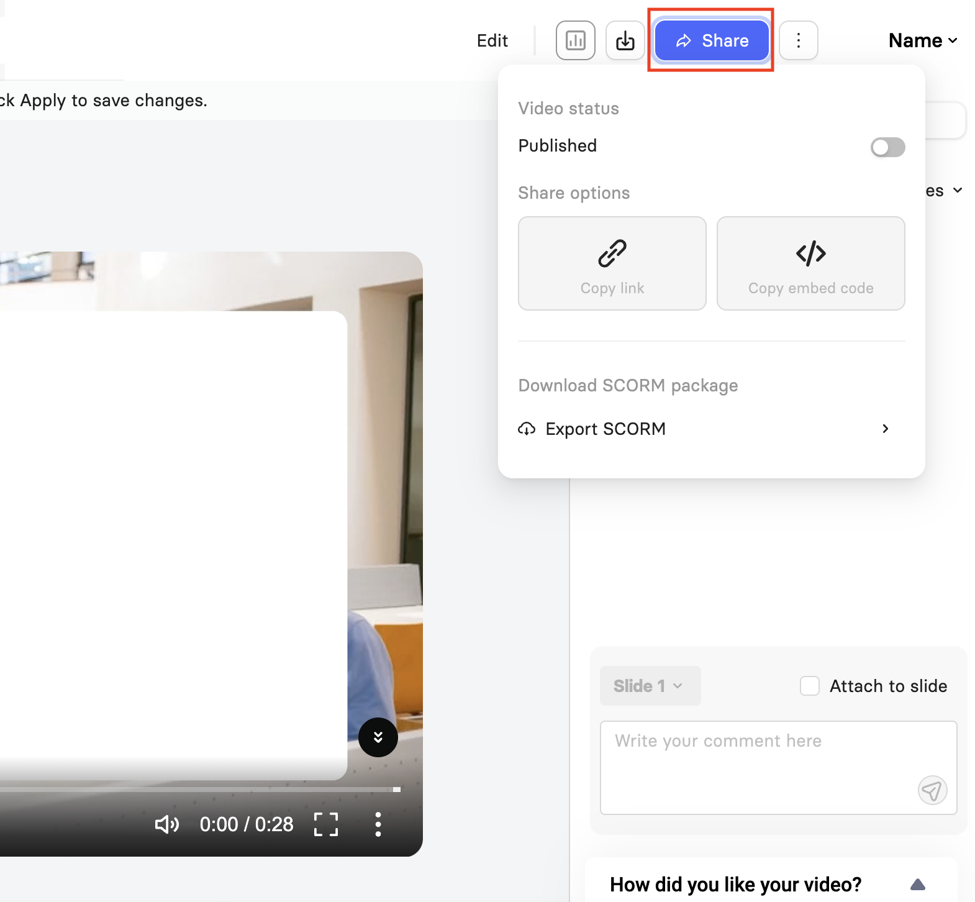
Task: Check the Attach to slide checkbox
Action: [x=810, y=686]
